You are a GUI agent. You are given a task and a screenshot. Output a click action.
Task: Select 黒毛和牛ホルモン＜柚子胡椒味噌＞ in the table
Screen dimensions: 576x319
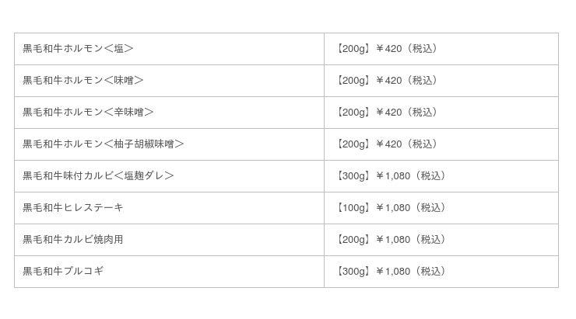tap(103, 144)
